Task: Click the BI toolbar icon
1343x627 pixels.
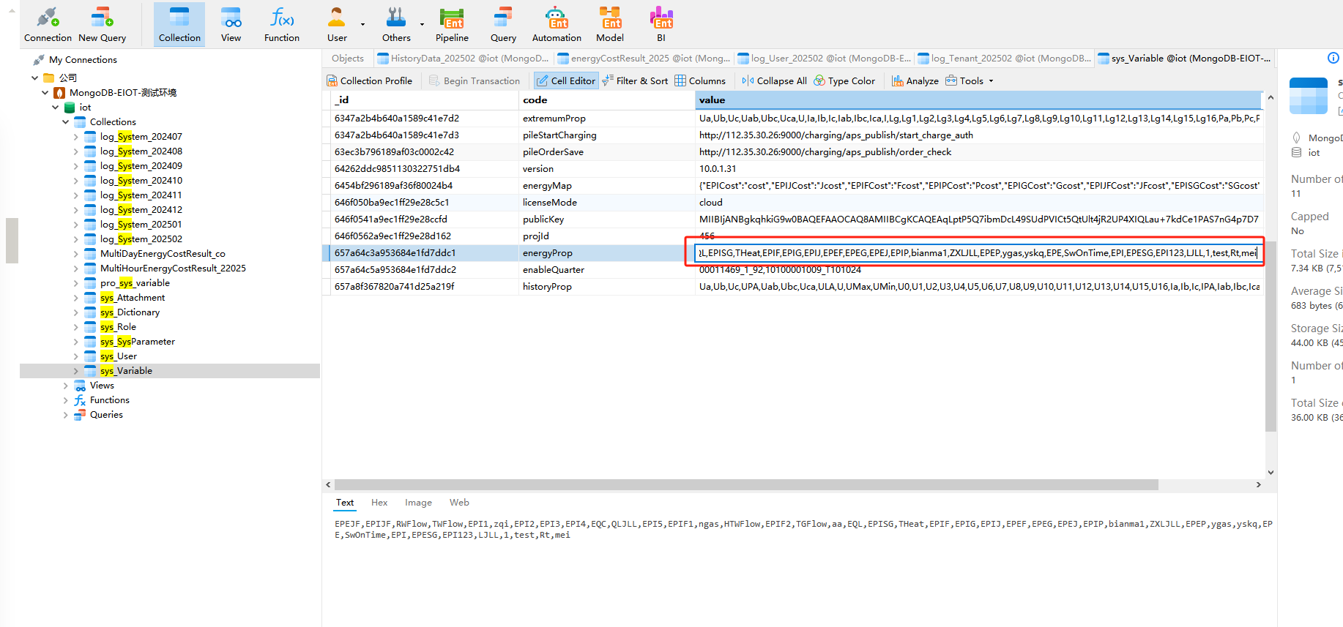Action: (661, 24)
